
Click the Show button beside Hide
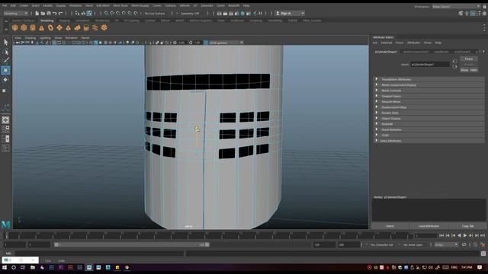pyautogui.click(x=464, y=70)
